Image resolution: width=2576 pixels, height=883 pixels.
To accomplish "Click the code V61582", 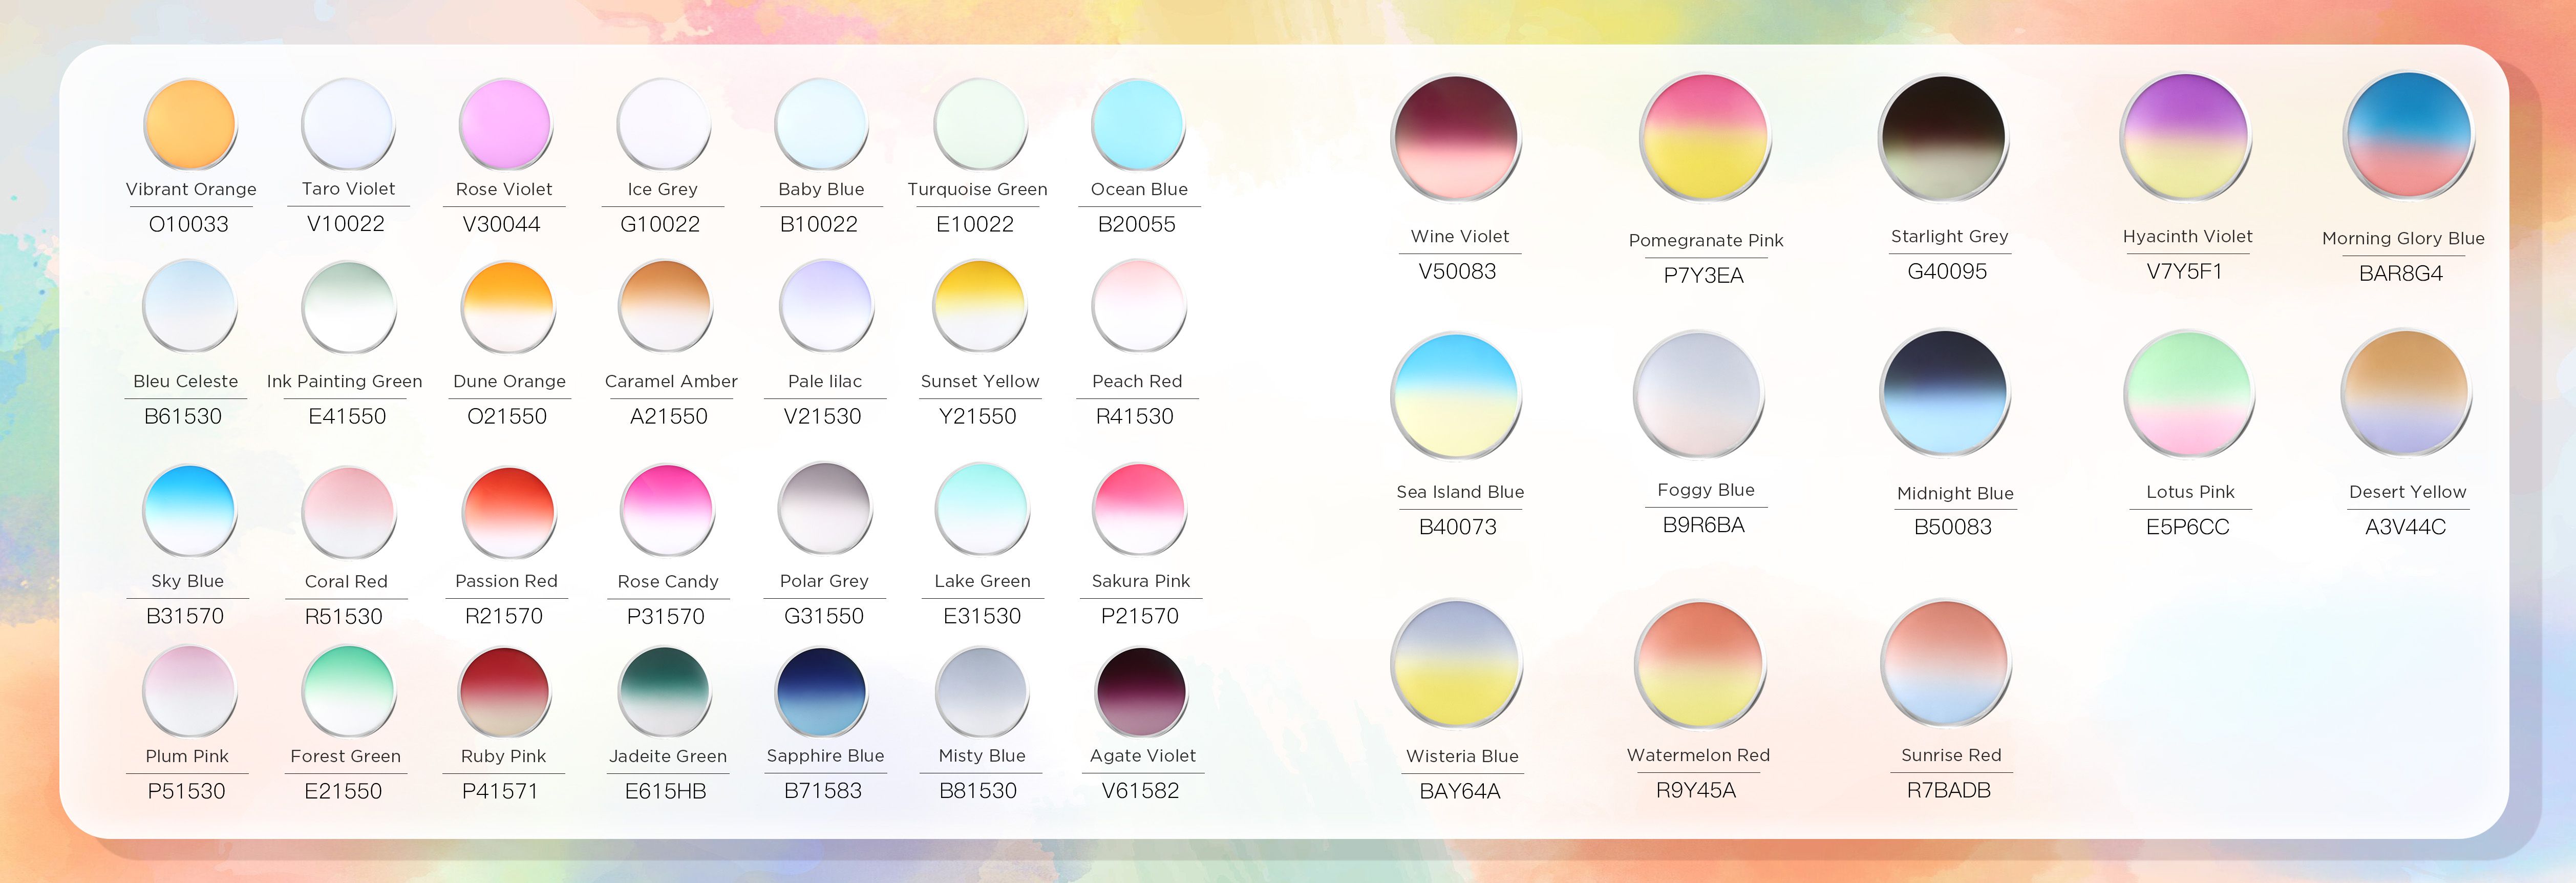I will pos(1140,791).
